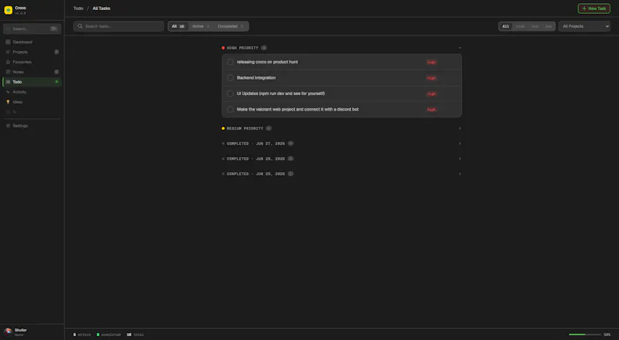Check off releasing croco on product hunt
The height and width of the screenshot is (340, 619).
pyautogui.click(x=230, y=62)
